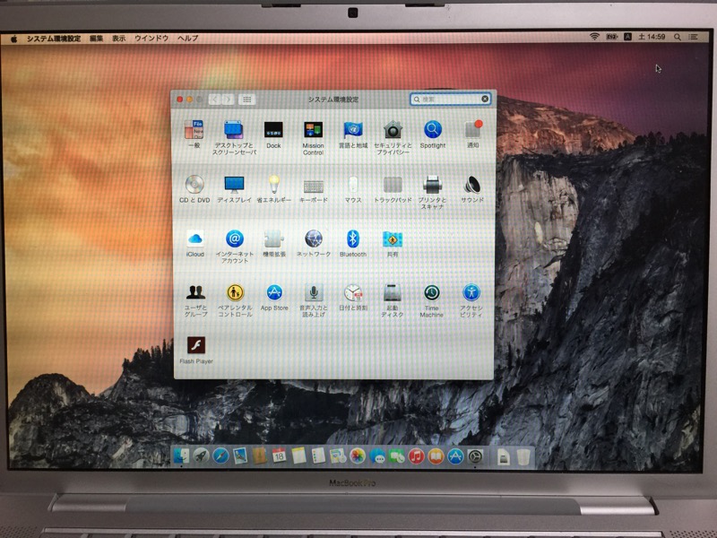Click the 検索 search field
Image resolution: width=717 pixels, height=538 pixels.
tap(450, 99)
